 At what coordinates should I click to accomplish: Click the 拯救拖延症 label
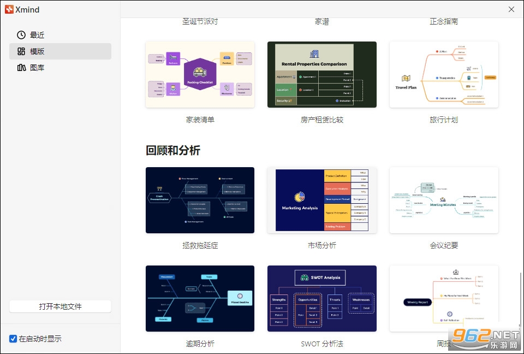[200, 245]
